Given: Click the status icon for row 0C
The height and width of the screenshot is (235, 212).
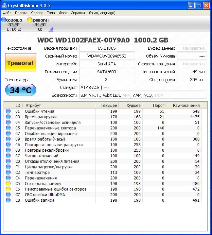Looking at the screenshot, I should point(8,156).
